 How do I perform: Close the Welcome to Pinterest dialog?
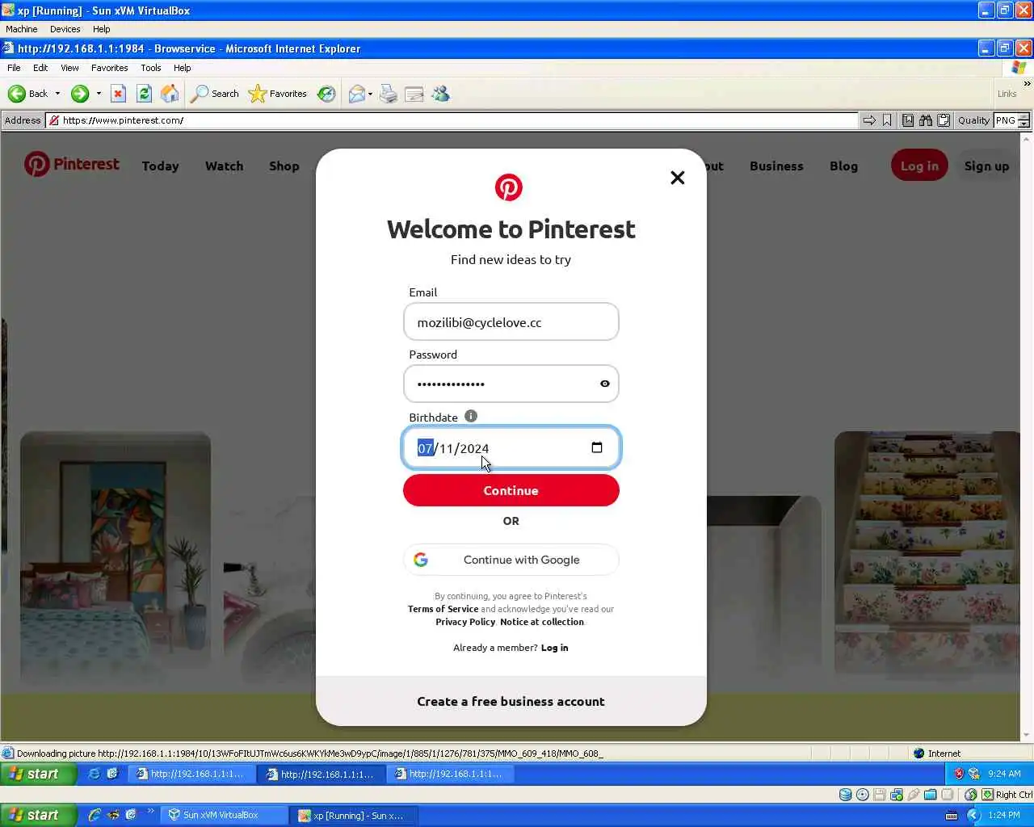coord(678,178)
